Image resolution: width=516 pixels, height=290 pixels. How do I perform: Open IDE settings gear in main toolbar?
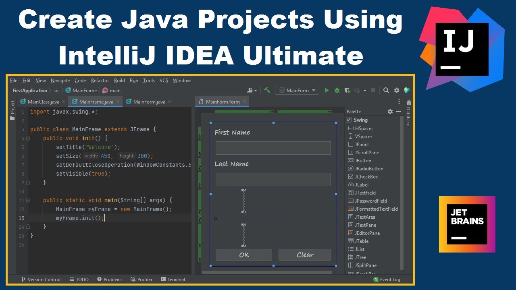coord(397,91)
